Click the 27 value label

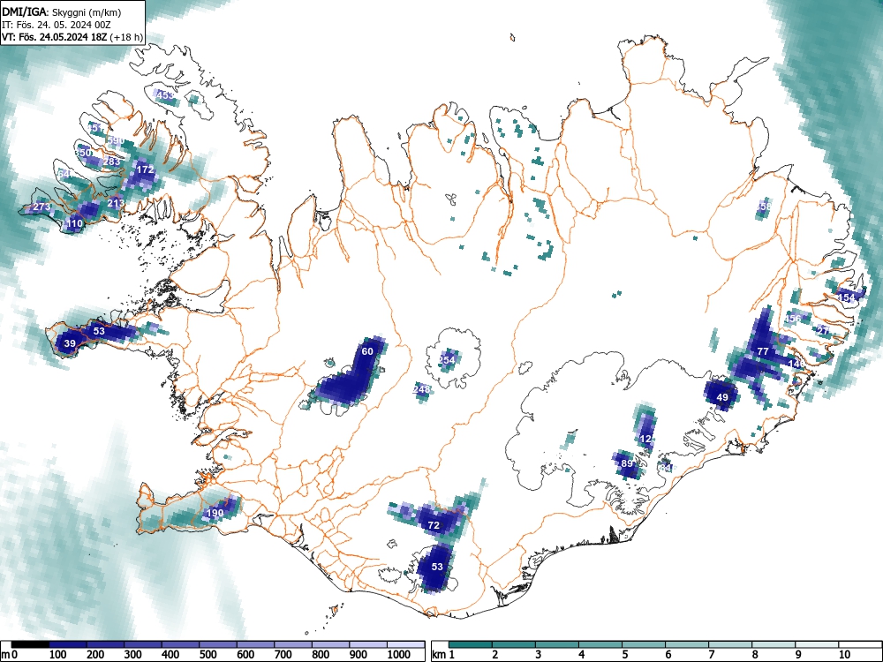[823, 330]
